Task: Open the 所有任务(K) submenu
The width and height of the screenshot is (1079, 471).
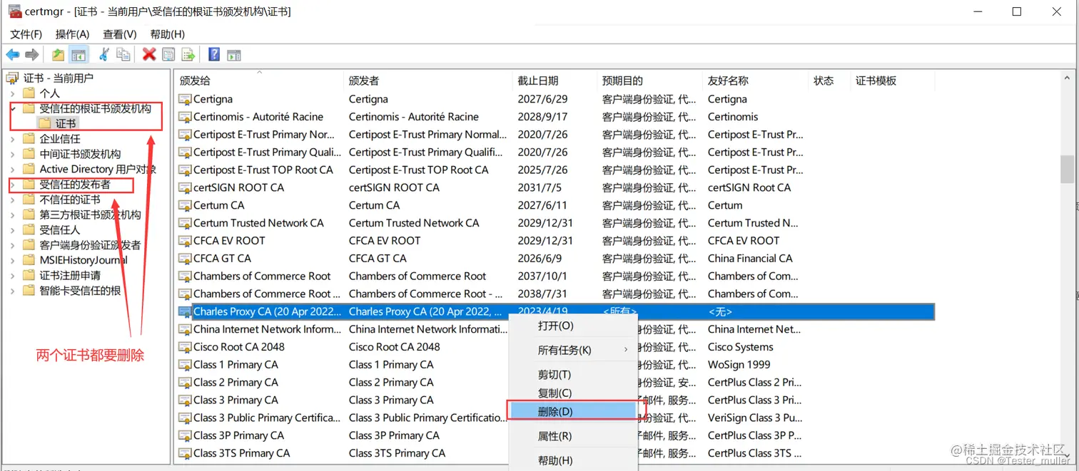Action: [x=572, y=350]
